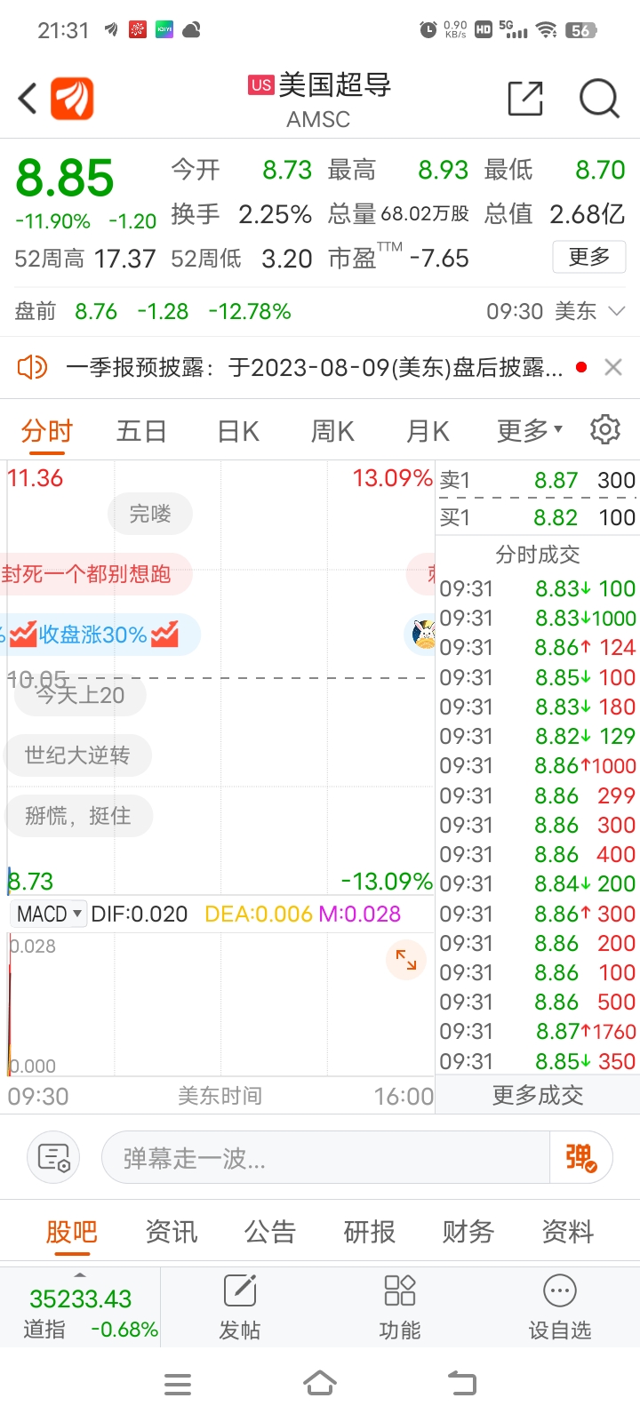Open the search magnifier icon
640x1422 pixels.
tap(599, 99)
